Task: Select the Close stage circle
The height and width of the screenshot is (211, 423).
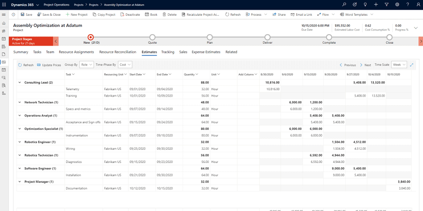Action: (x=389, y=37)
